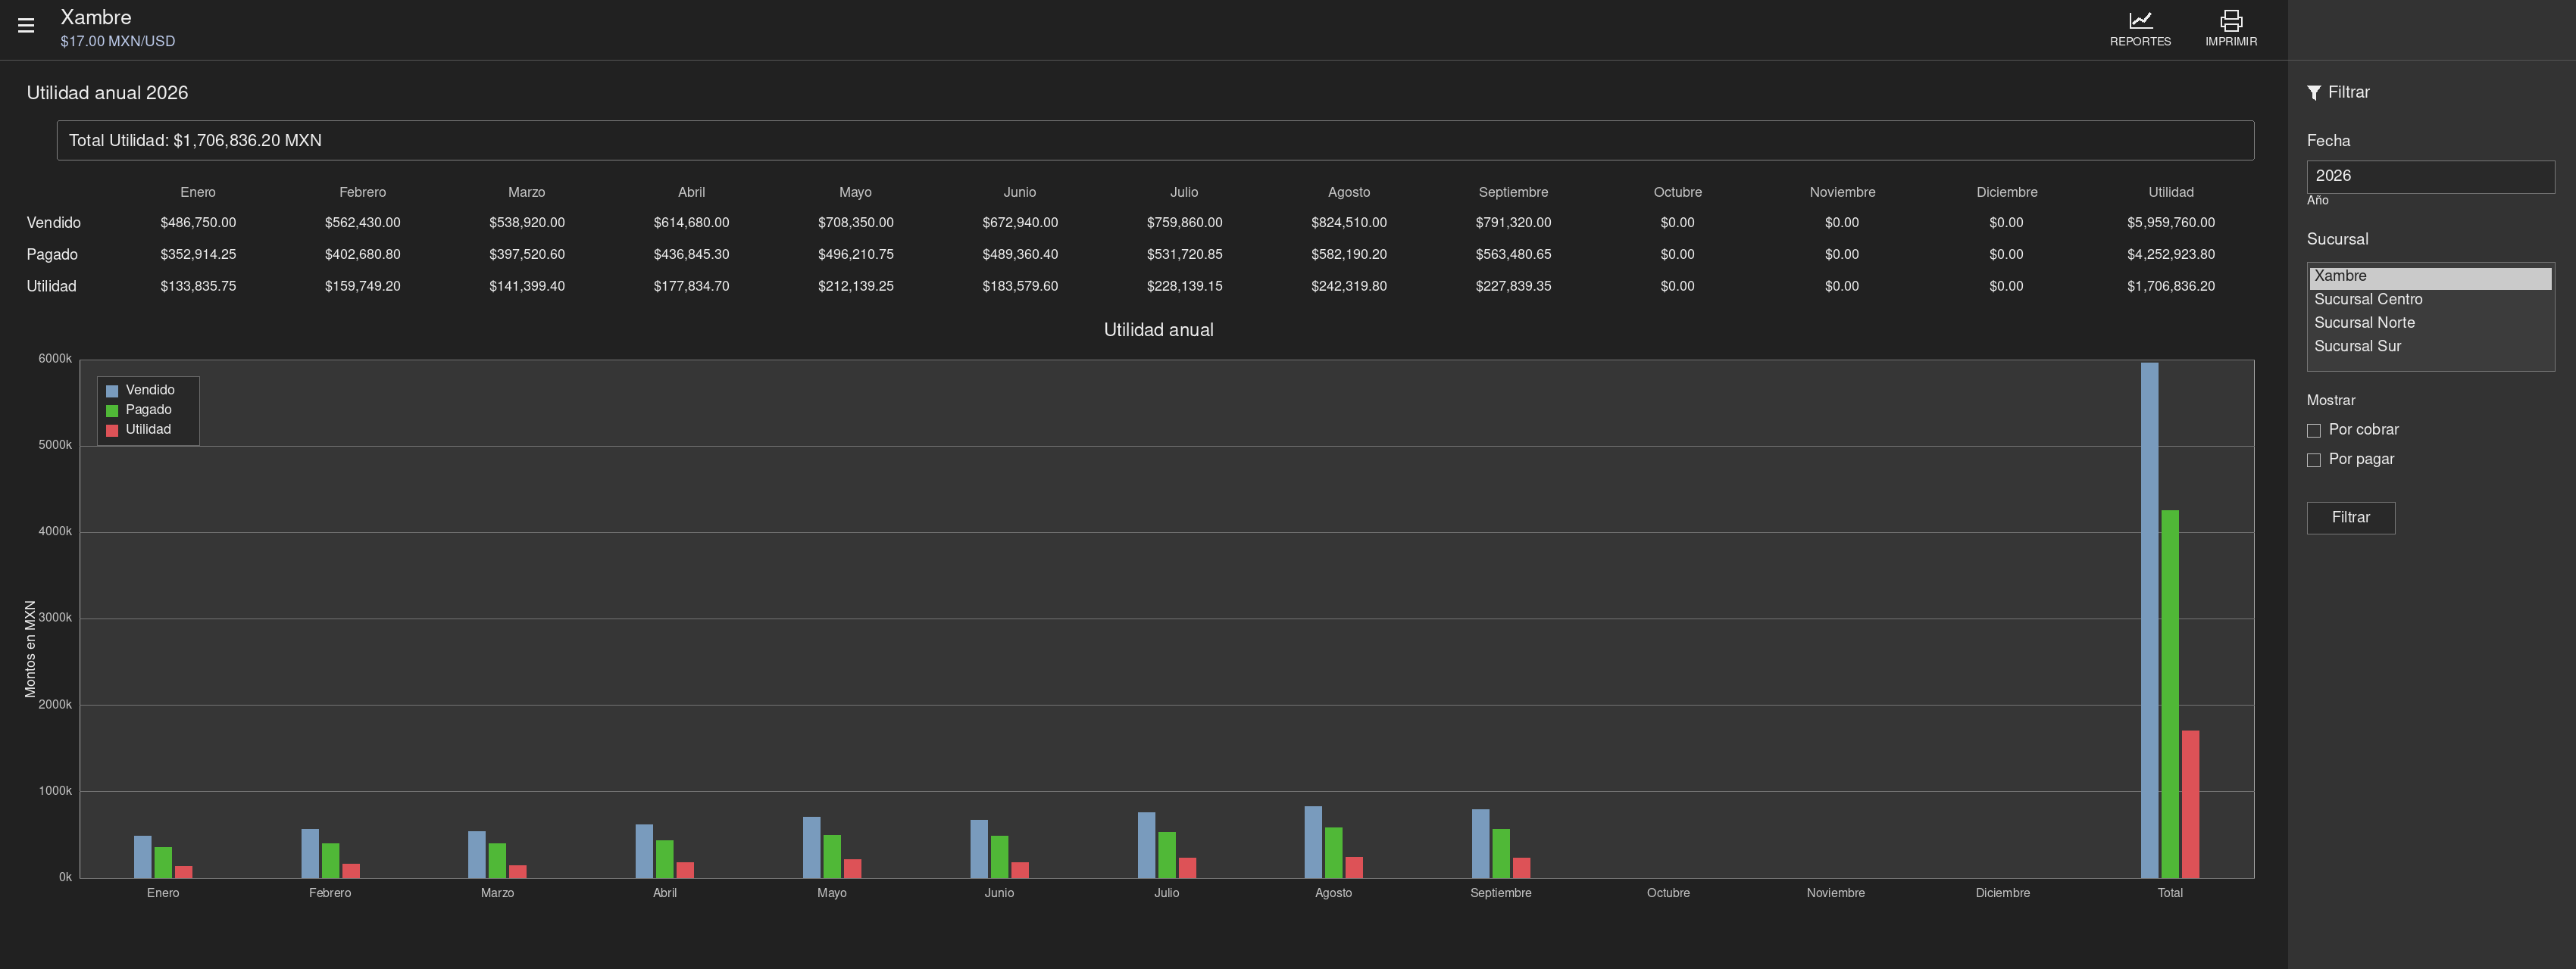
Task: Click the Utilidad anual chart title
Action: pyautogui.click(x=1158, y=331)
